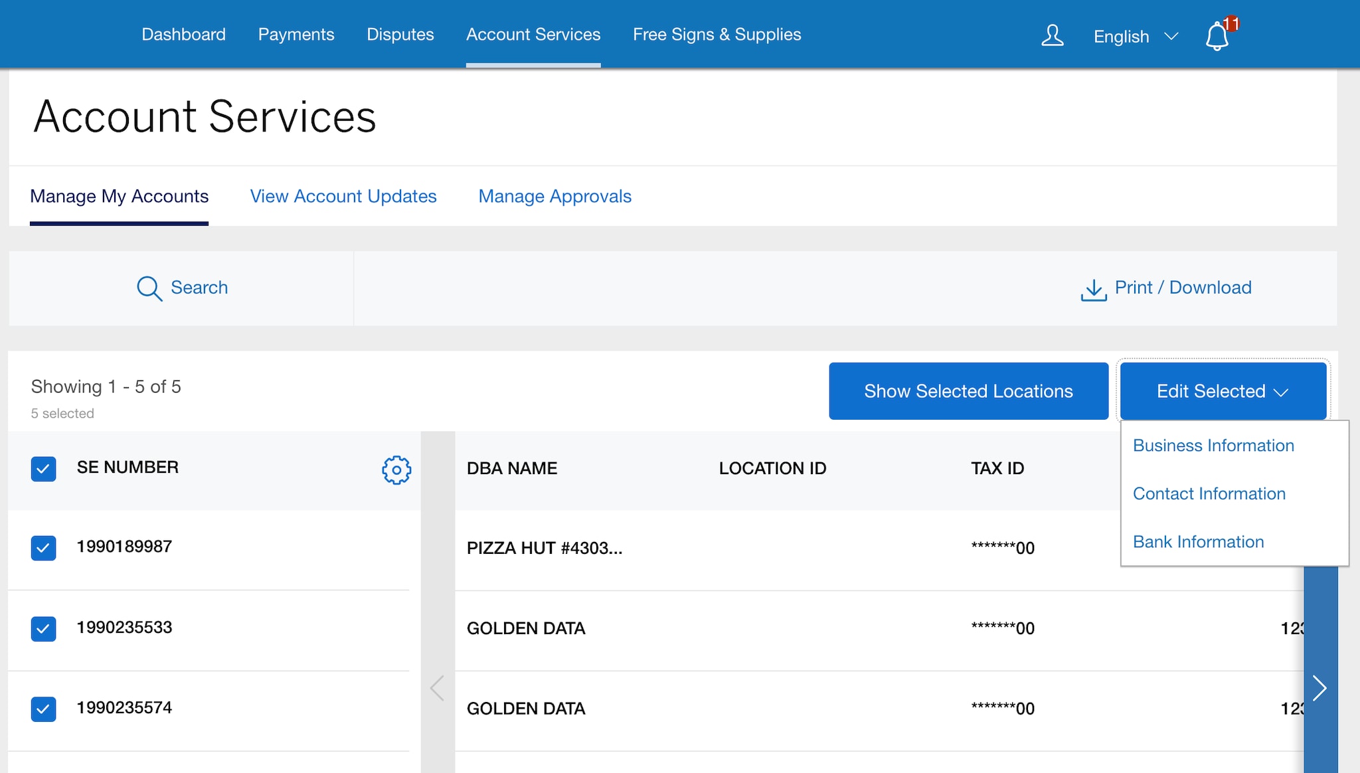Click the user profile icon
This screenshot has width=1360, height=773.
(x=1052, y=35)
